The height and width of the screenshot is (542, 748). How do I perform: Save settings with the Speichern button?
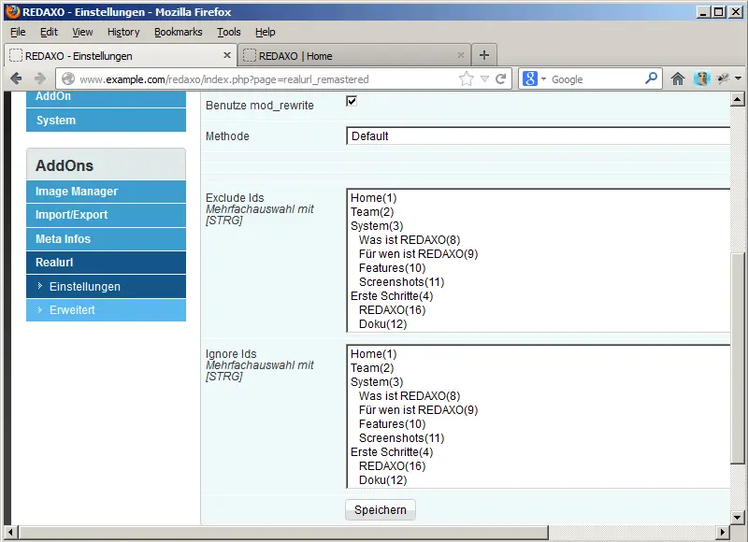381,510
